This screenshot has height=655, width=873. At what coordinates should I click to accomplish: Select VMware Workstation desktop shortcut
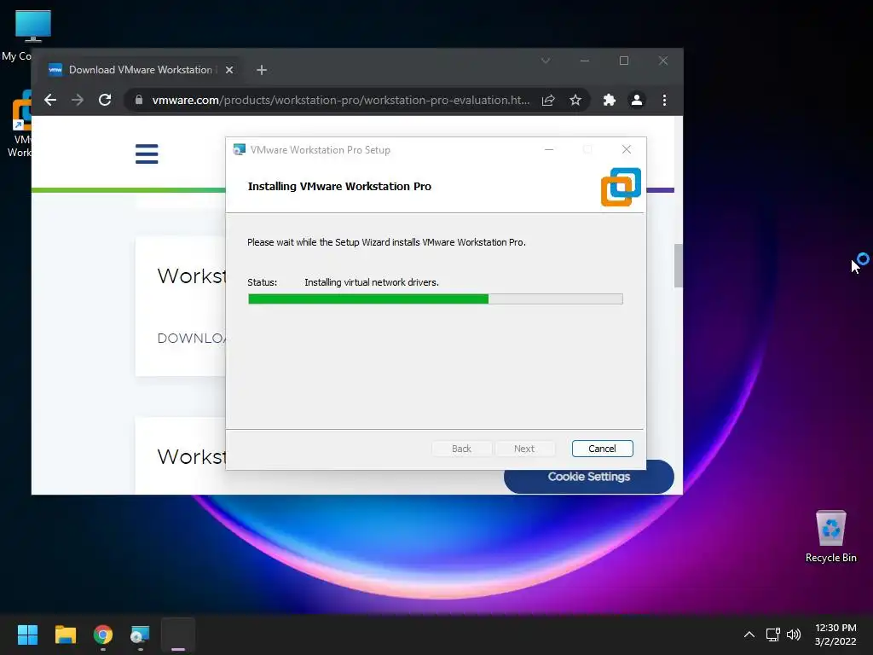click(x=20, y=124)
